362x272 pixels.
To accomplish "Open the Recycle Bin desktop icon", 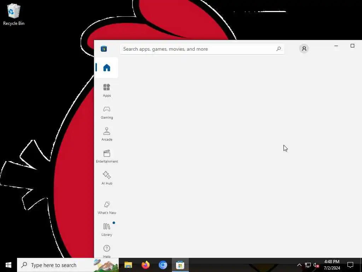I will 14,14.
